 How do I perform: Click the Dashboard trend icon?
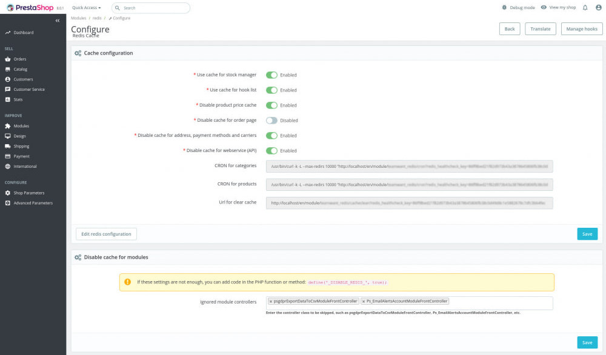point(8,33)
